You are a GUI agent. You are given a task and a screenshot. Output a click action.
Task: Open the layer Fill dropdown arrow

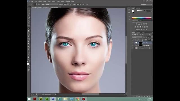(152, 40)
